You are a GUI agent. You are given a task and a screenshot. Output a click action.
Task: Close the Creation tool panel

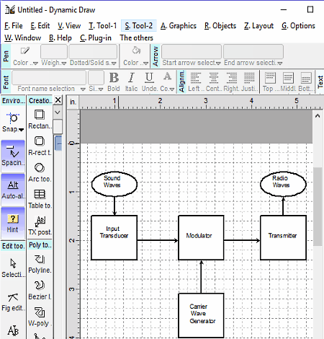(x=58, y=100)
